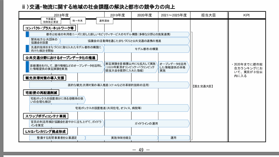This screenshot has height=157, width=279.
Task: Click the 通常国会 label box
Action: [104, 21]
